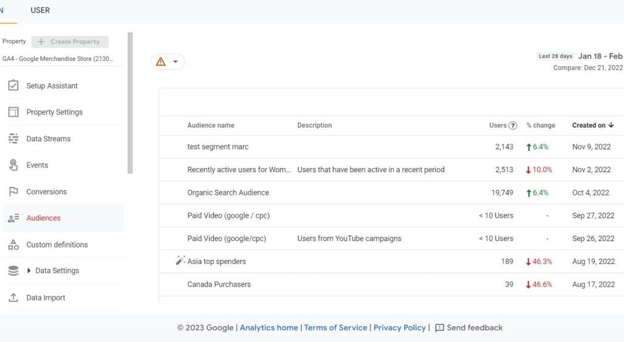Click the Data Streams icon
The image size is (624, 342).
click(13, 138)
